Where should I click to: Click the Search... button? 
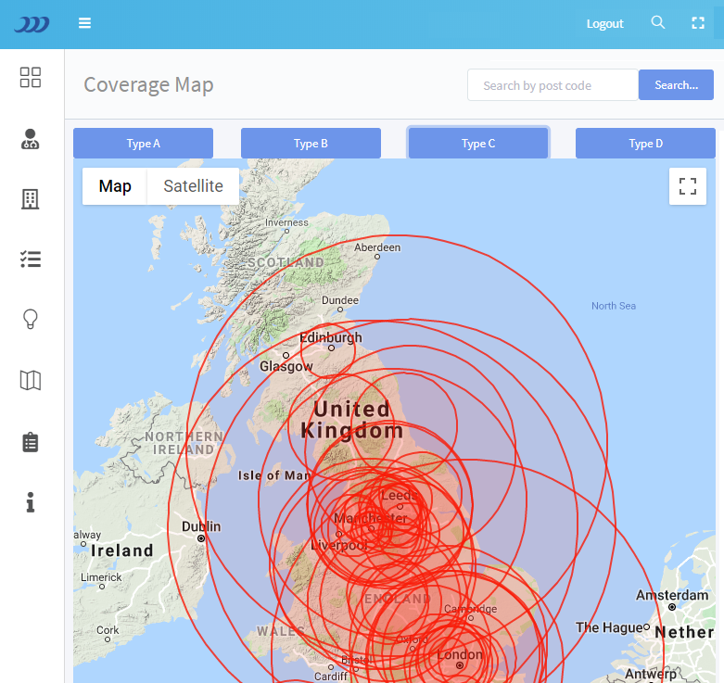[676, 85]
